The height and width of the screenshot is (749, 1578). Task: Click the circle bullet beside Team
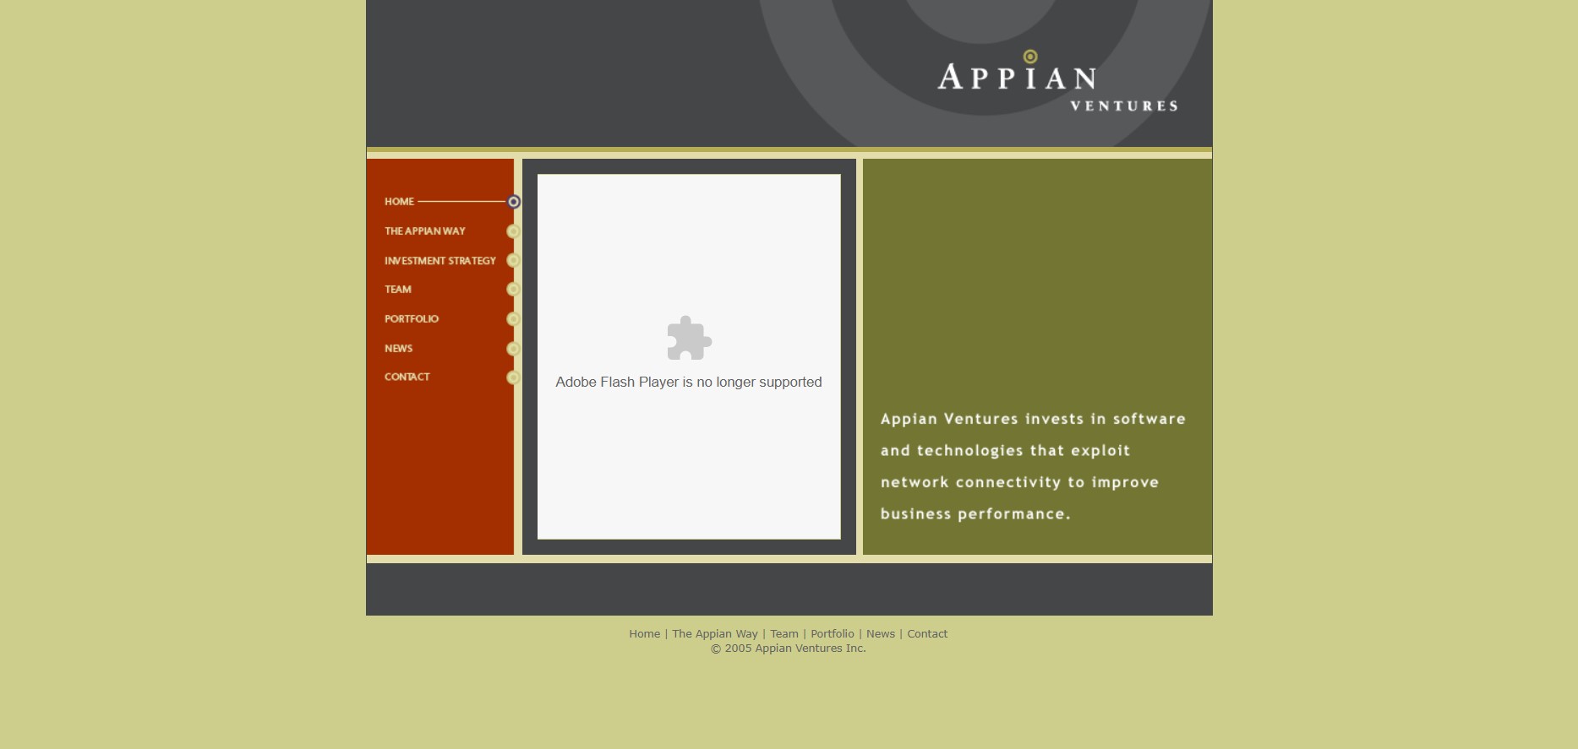513,290
